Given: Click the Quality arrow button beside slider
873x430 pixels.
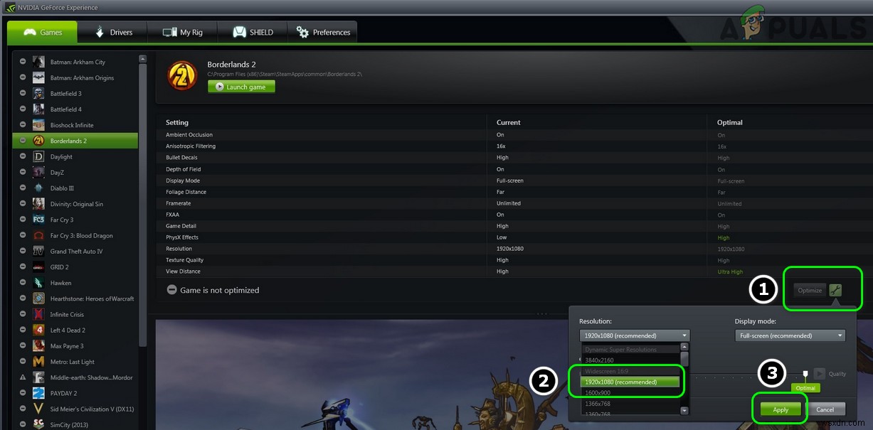Looking at the screenshot, I should coord(820,374).
